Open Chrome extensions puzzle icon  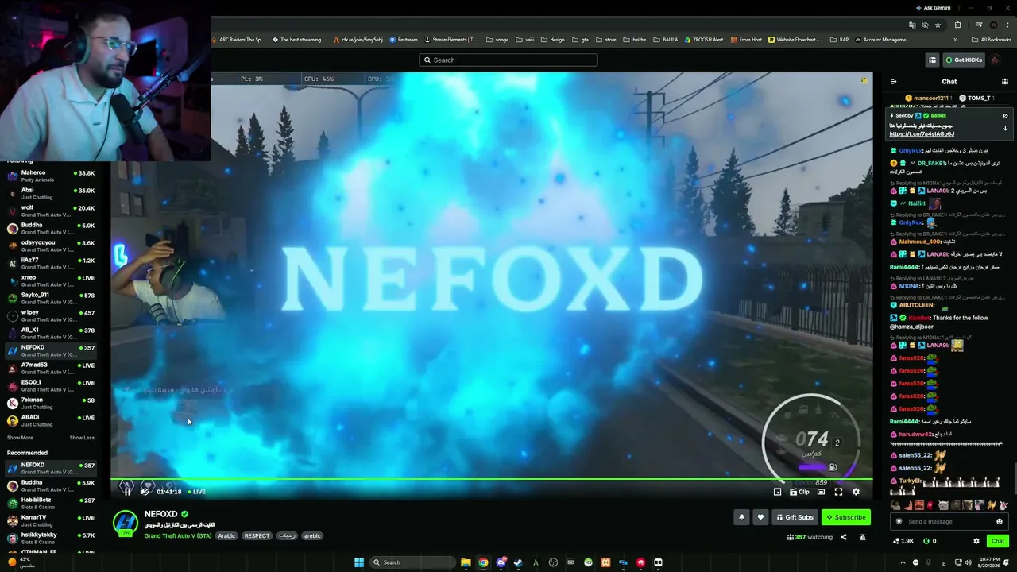[x=958, y=25]
